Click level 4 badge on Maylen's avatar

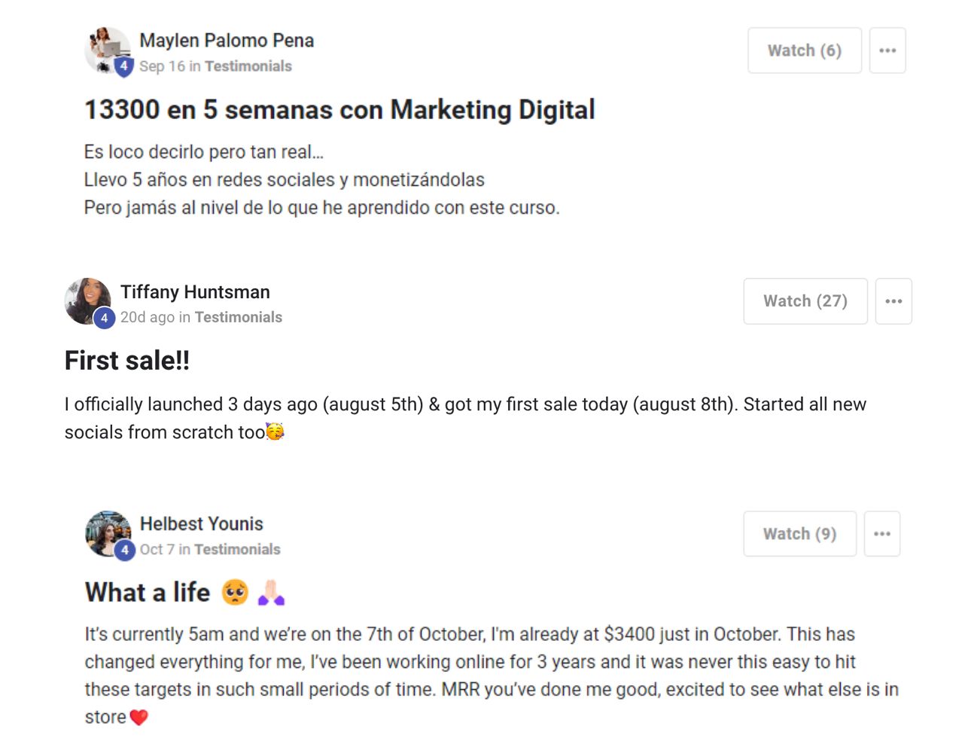click(x=123, y=66)
